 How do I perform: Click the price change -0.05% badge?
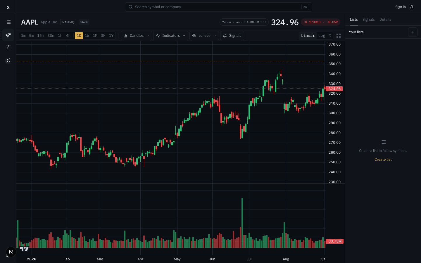[x=321, y=22]
